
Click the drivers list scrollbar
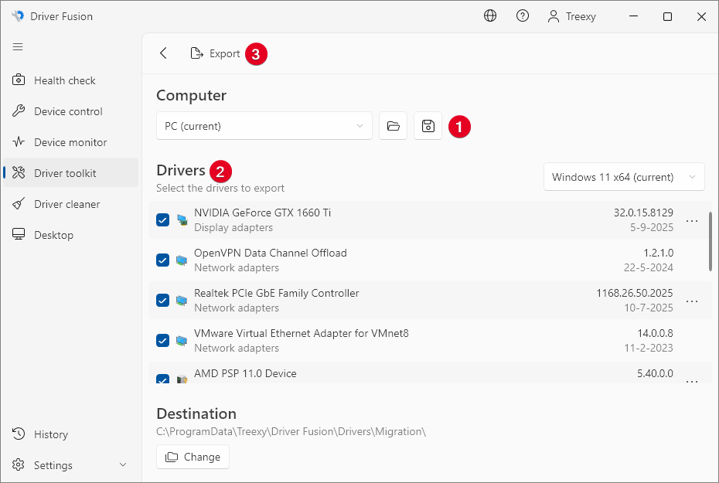(710, 241)
